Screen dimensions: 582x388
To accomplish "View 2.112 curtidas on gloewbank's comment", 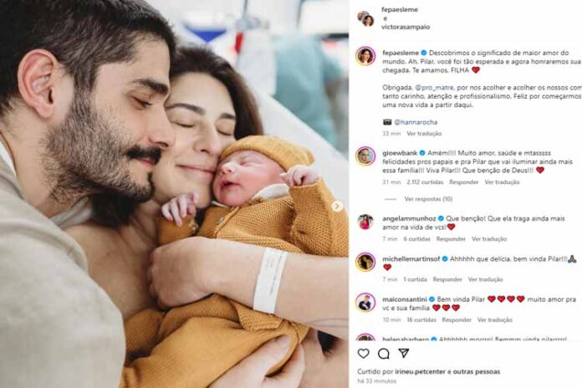I will (425, 182).
